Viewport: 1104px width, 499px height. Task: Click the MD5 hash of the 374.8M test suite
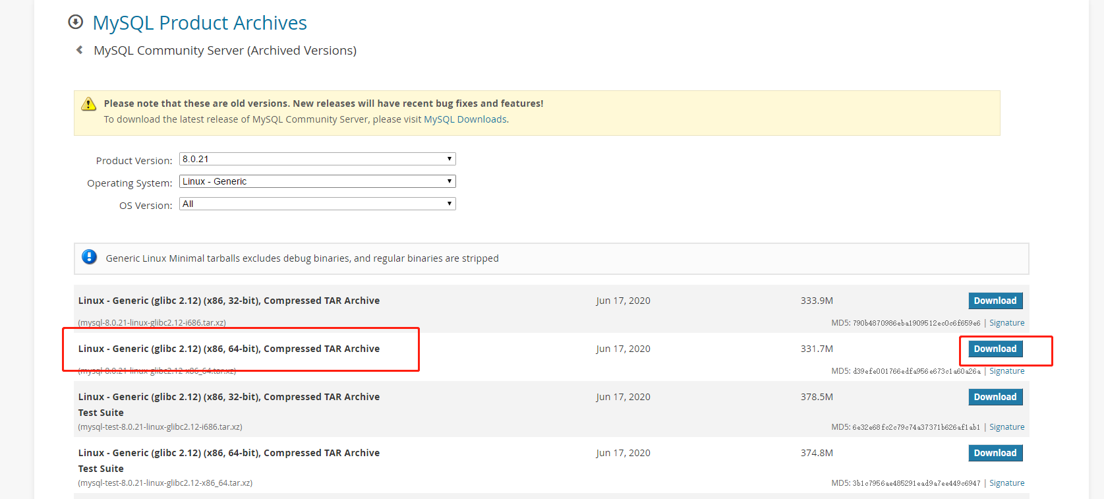coord(916,483)
